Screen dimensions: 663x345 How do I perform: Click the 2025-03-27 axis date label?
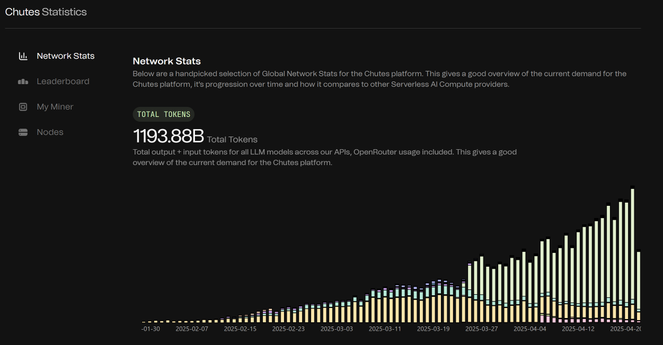(x=482, y=328)
